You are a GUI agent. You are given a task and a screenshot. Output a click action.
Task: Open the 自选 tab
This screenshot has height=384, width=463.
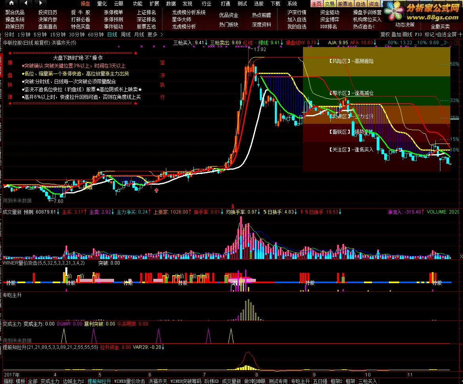pos(360,4)
